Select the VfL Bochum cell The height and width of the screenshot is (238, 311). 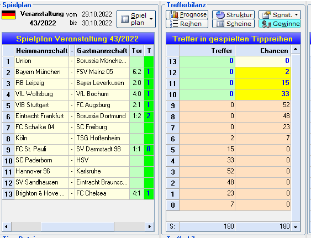tap(102, 94)
